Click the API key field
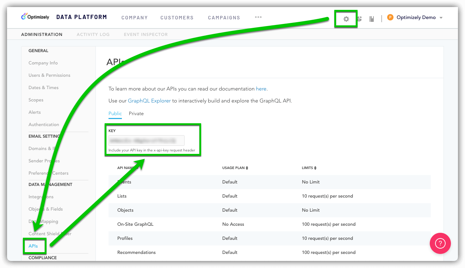Viewport: 465px width, 268px height. pos(146,141)
